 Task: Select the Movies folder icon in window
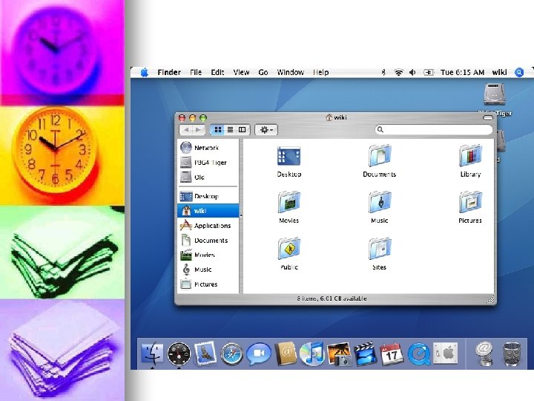click(x=289, y=202)
